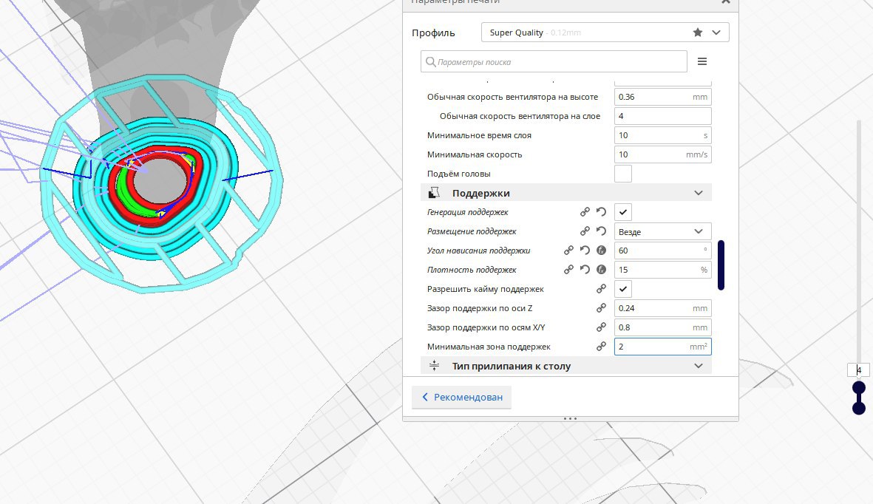
Task: Click the settings search field
Action: click(554, 62)
